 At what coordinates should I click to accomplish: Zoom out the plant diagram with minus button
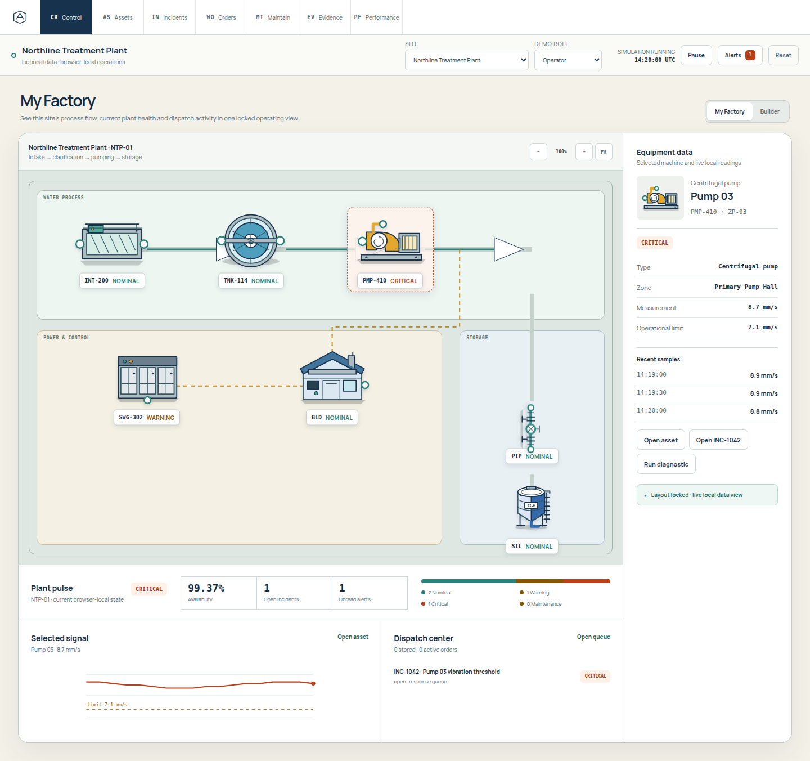pos(538,151)
